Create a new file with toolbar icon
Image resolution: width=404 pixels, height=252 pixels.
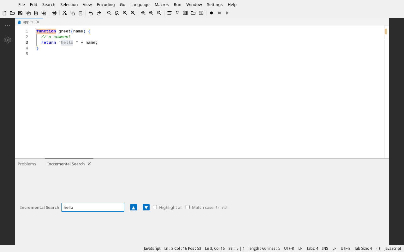coord(4,13)
